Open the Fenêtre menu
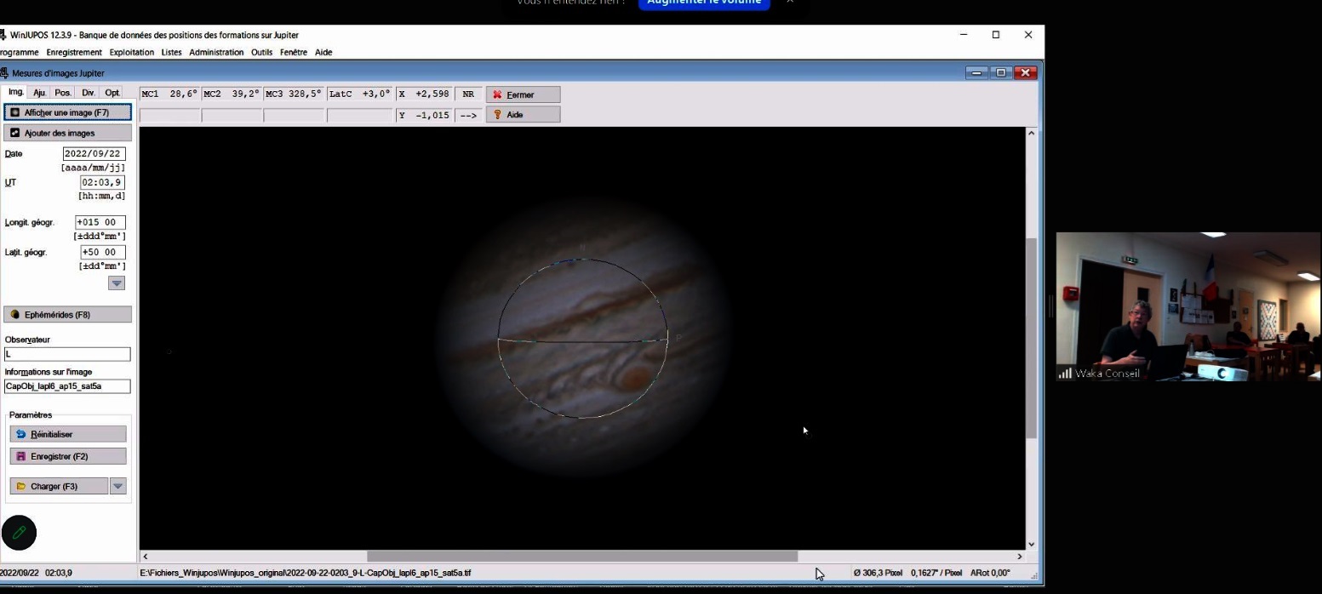The width and height of the screenshot is (1322, 594). (294, 52)
